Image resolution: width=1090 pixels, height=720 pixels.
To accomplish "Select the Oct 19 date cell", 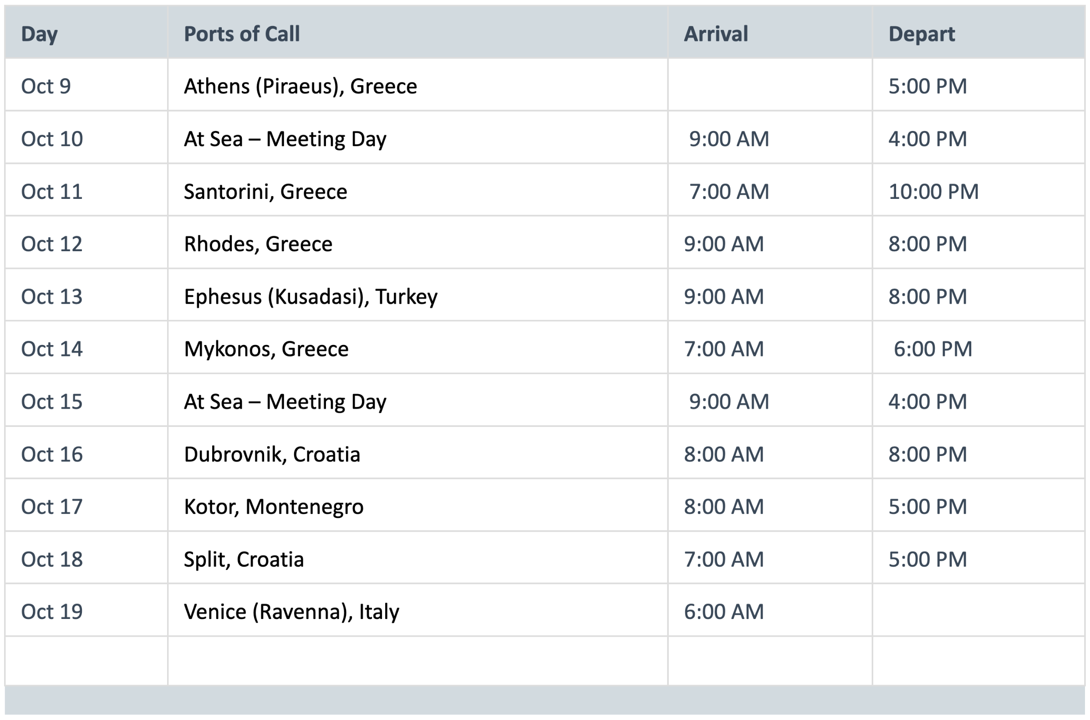I will (x=52, y=612).
